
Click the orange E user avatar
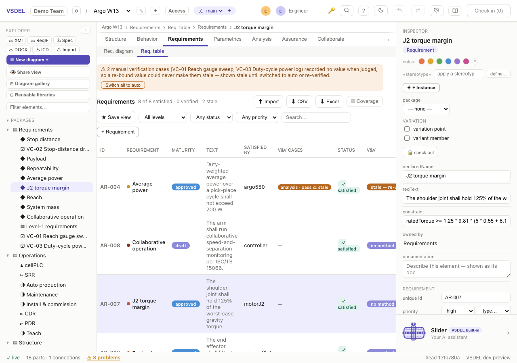click(265, 11)
